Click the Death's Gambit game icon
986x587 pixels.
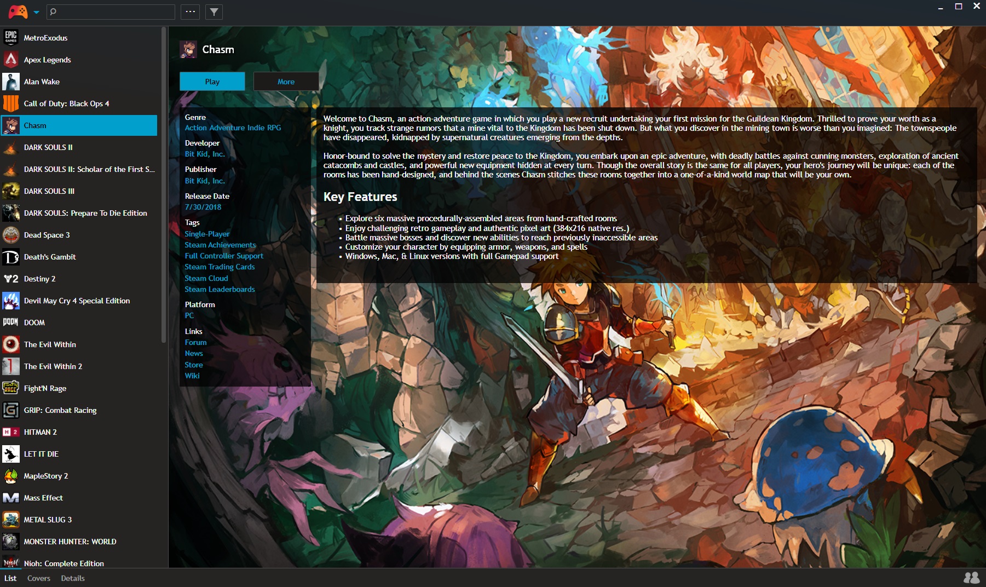(x=11, y=257)
